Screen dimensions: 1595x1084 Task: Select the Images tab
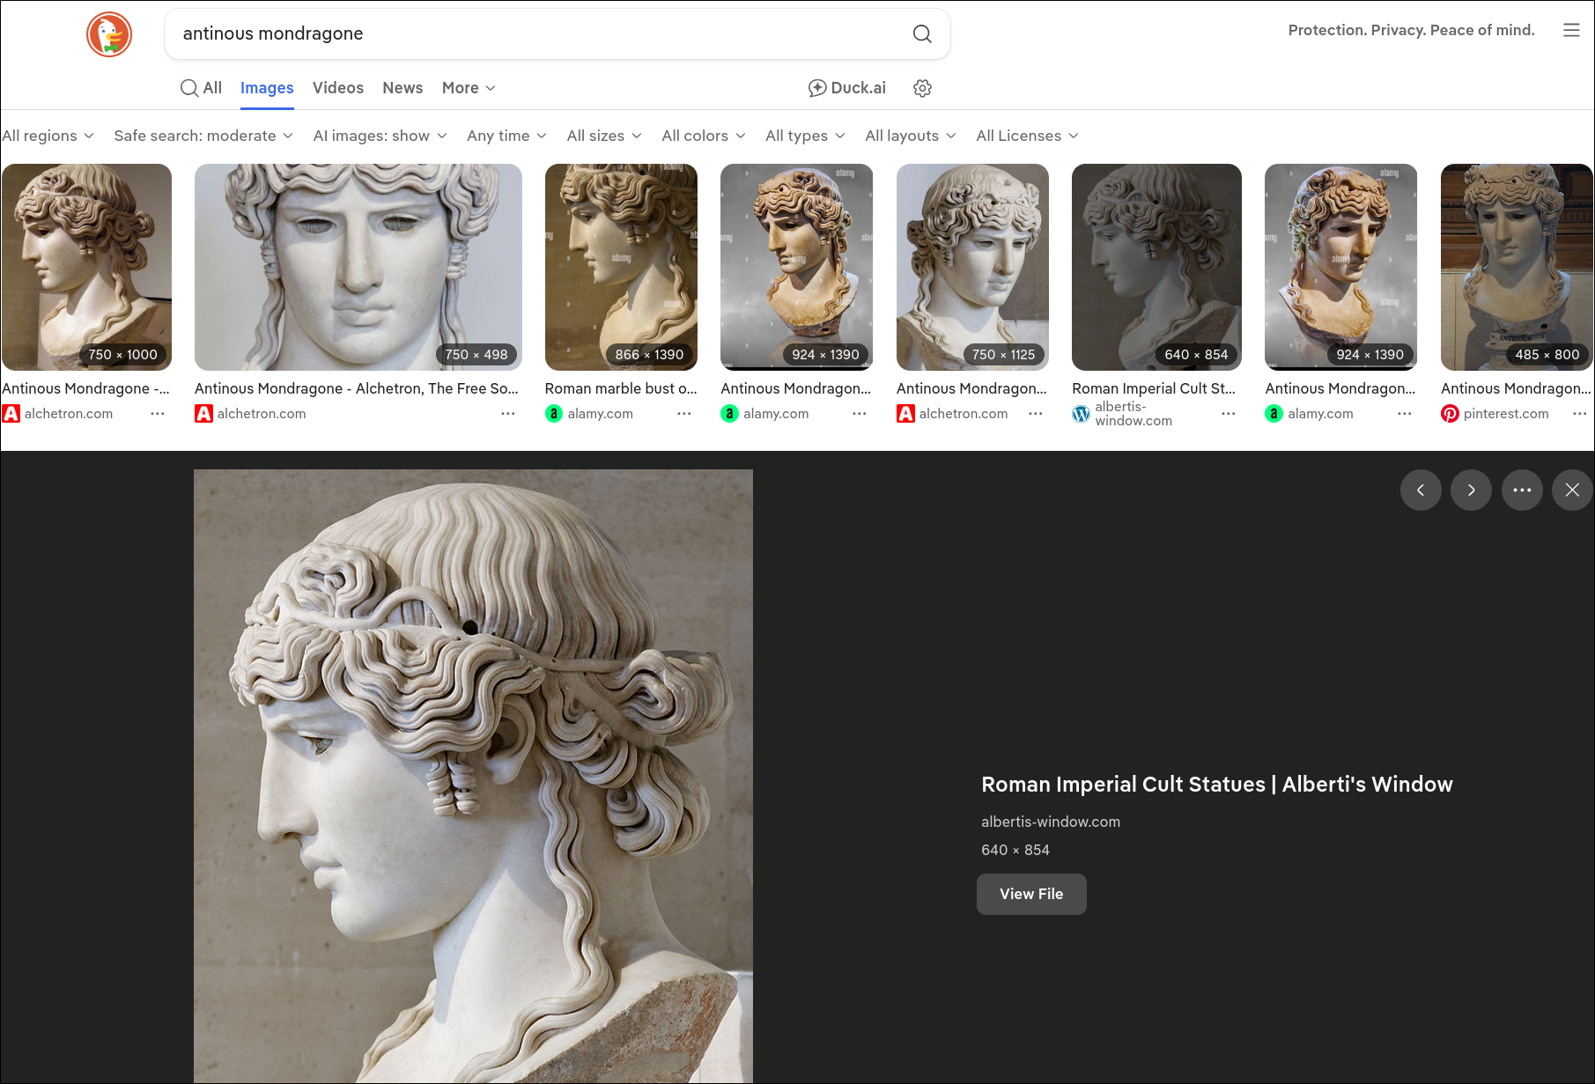click(x=267, y=88)
